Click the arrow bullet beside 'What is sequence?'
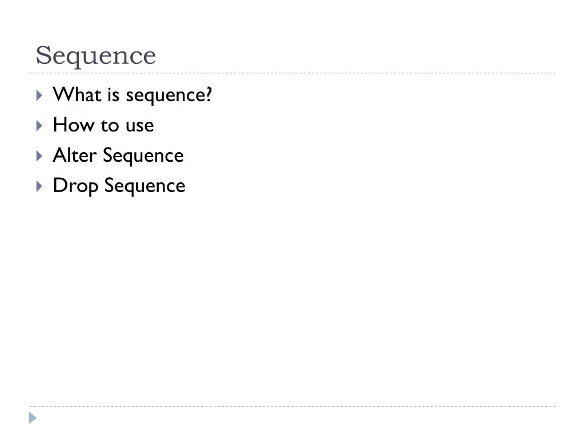Image resolution: width=585 pixels, height=439 pixels. [39, 95]
